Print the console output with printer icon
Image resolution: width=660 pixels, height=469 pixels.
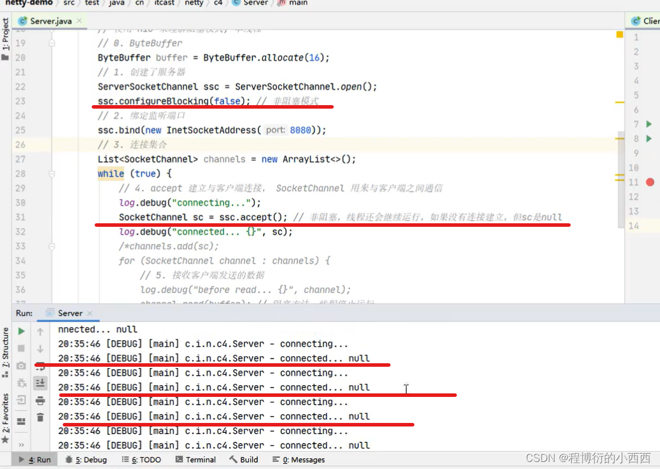[x=40, y=400]
